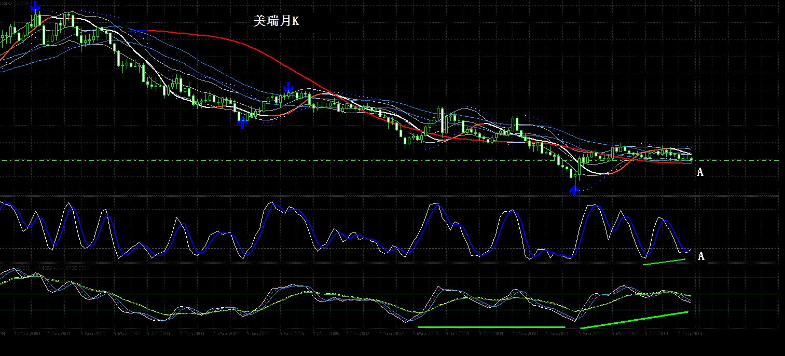785x356 pixels.
Task: Select the A label in the oscillator panel
Action: click(701, 256)
